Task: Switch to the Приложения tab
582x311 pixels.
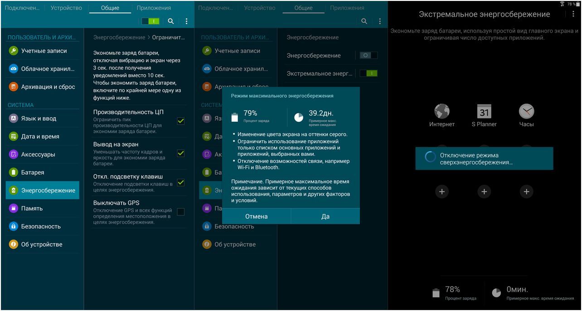Action: [154, 8]
